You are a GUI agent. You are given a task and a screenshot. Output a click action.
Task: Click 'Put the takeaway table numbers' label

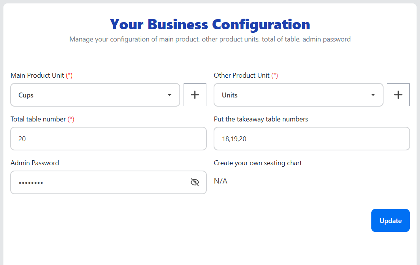261,119
